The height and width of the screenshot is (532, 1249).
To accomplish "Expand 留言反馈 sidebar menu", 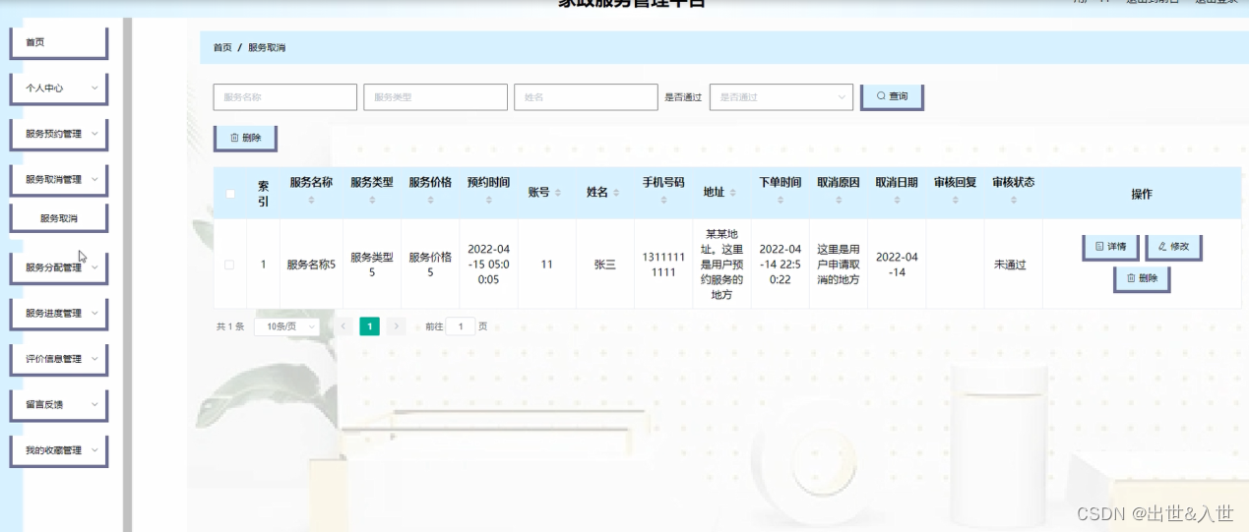I will [x=58, y=404].
